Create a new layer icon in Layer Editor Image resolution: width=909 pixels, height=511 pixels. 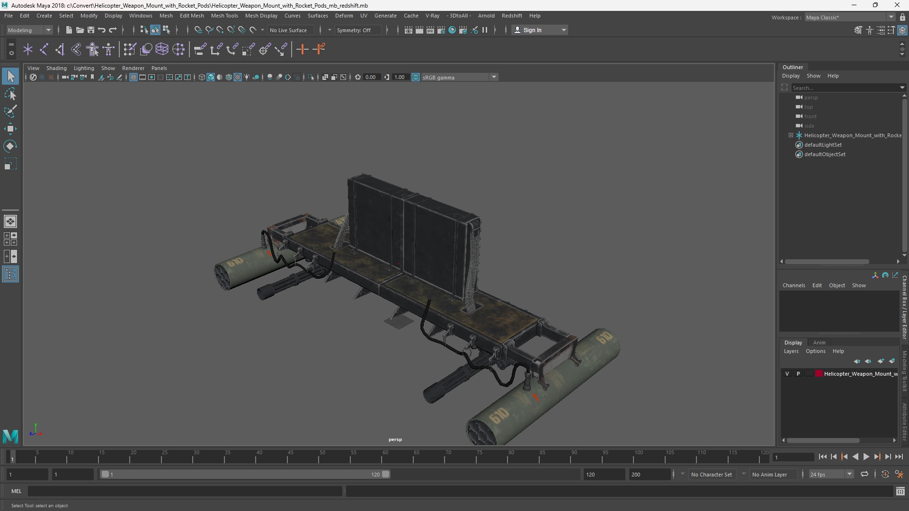[881, 361]
